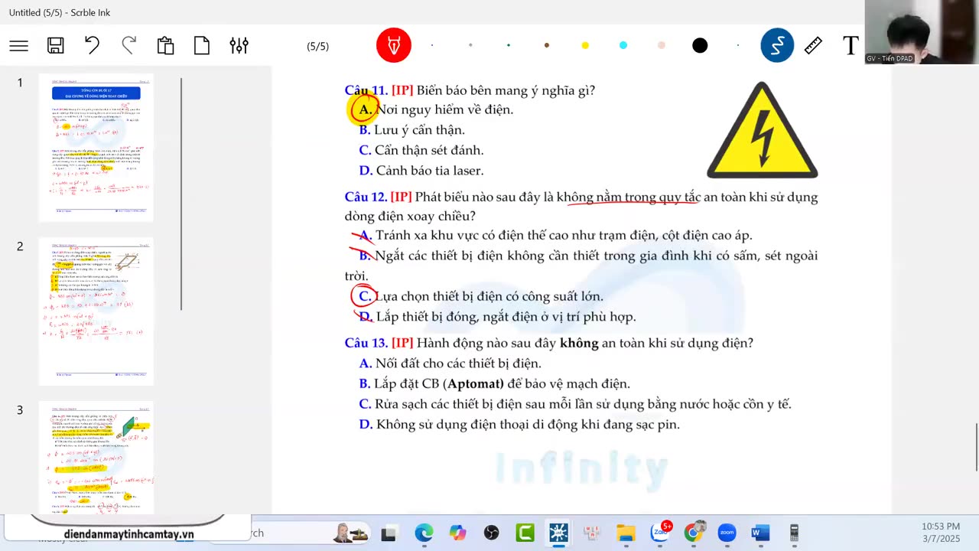Open page 2 thumbnail
Screen dimensions: 979x551
click(x=96, y=311)
